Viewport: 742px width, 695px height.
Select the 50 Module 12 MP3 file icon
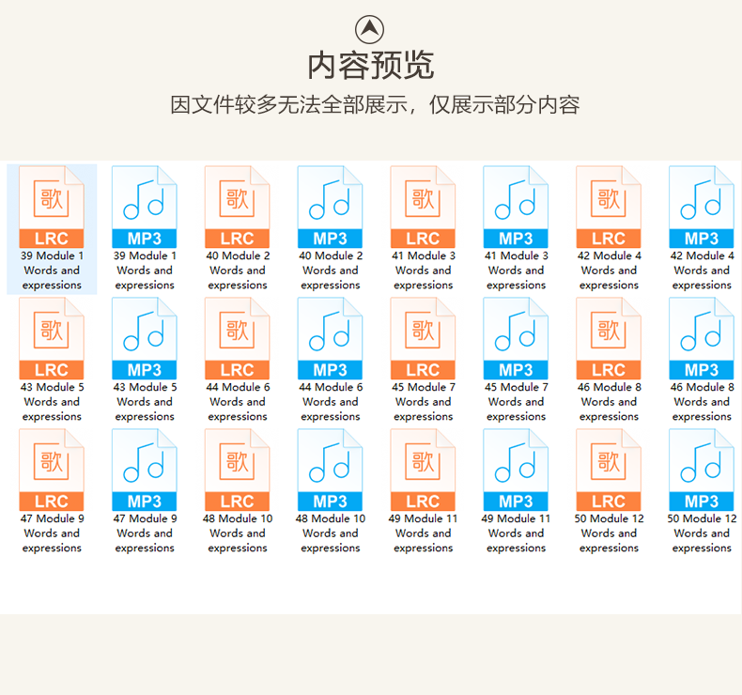[x=702, y=470]
